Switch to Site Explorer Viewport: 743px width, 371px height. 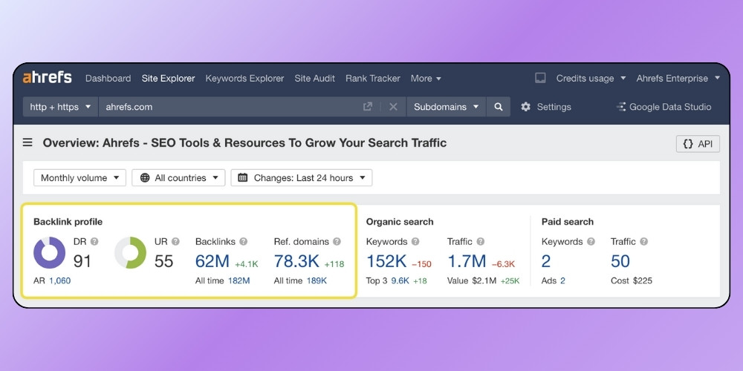coord(168,79)
